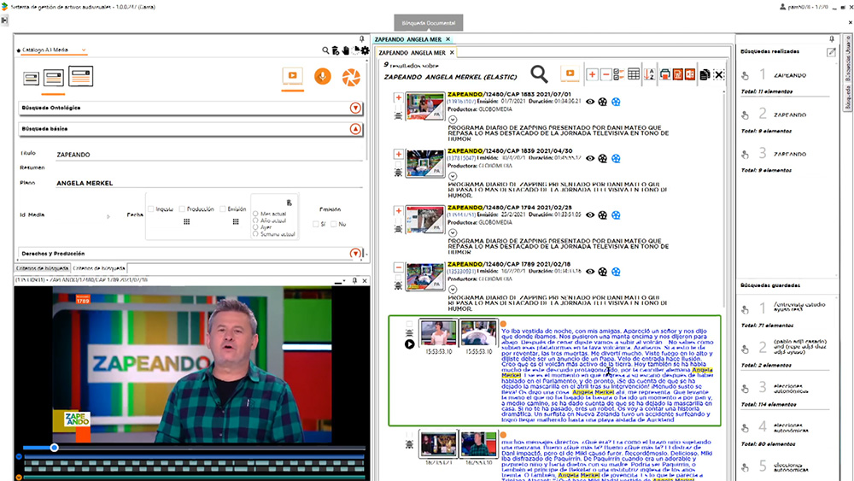Switch to the second Criterios de búsqueda tab
854x481 pixels.
98,268
